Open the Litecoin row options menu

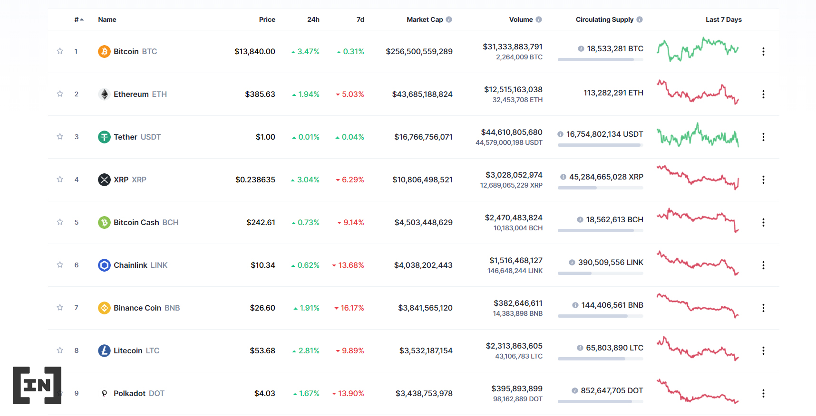pyautogui.click(x=763, y=350)
